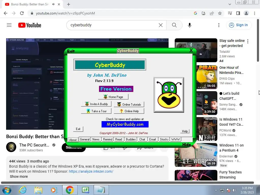Viewport: 260px width, 195px height.
Task: Open Online Tutorials in CyberBuddy
Action: click(129, 104)
